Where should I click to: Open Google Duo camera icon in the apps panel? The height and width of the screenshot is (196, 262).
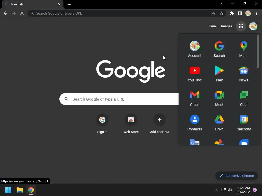(244, 142)
